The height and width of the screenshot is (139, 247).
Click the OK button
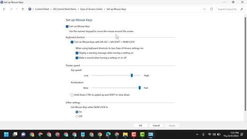[x=140, y=125]
